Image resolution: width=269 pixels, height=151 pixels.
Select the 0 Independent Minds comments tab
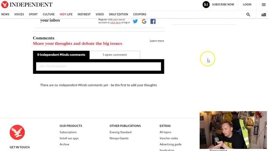(61, 55)
